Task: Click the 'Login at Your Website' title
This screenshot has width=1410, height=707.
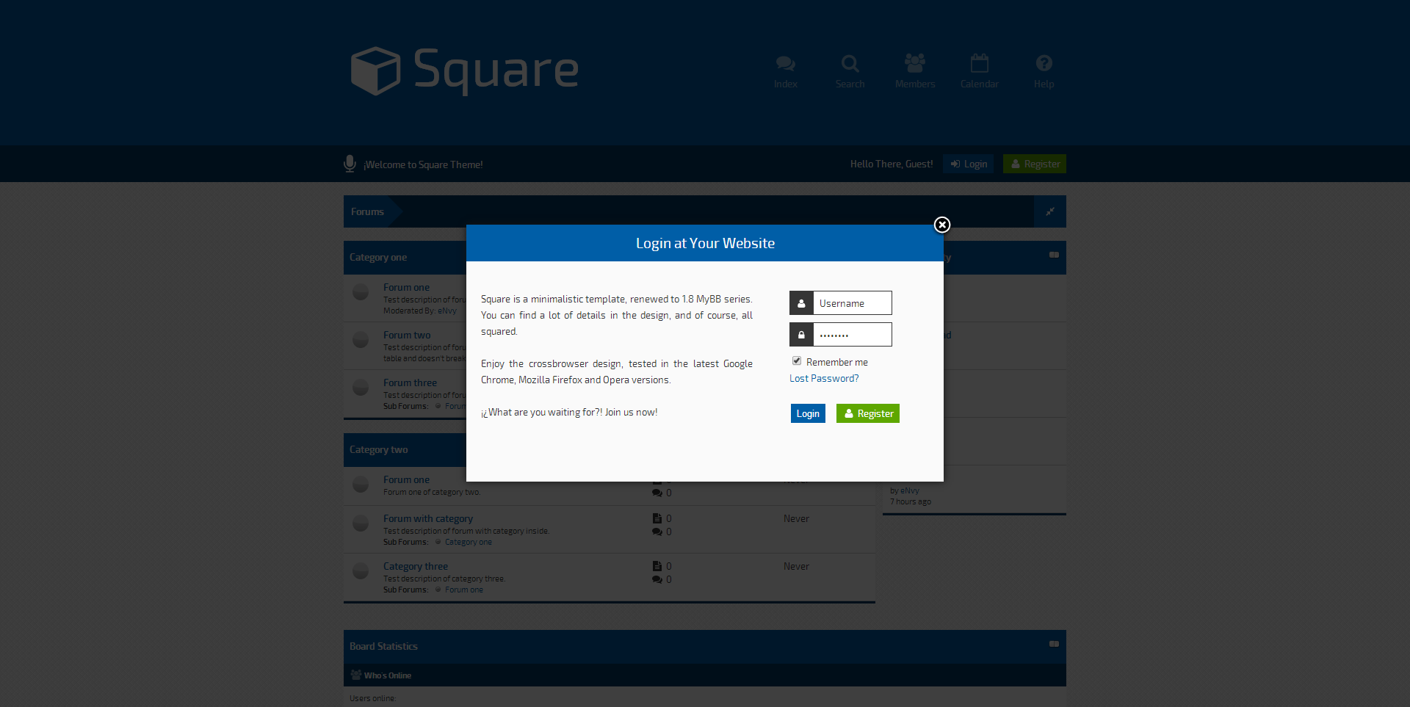Action: [705, 243]
